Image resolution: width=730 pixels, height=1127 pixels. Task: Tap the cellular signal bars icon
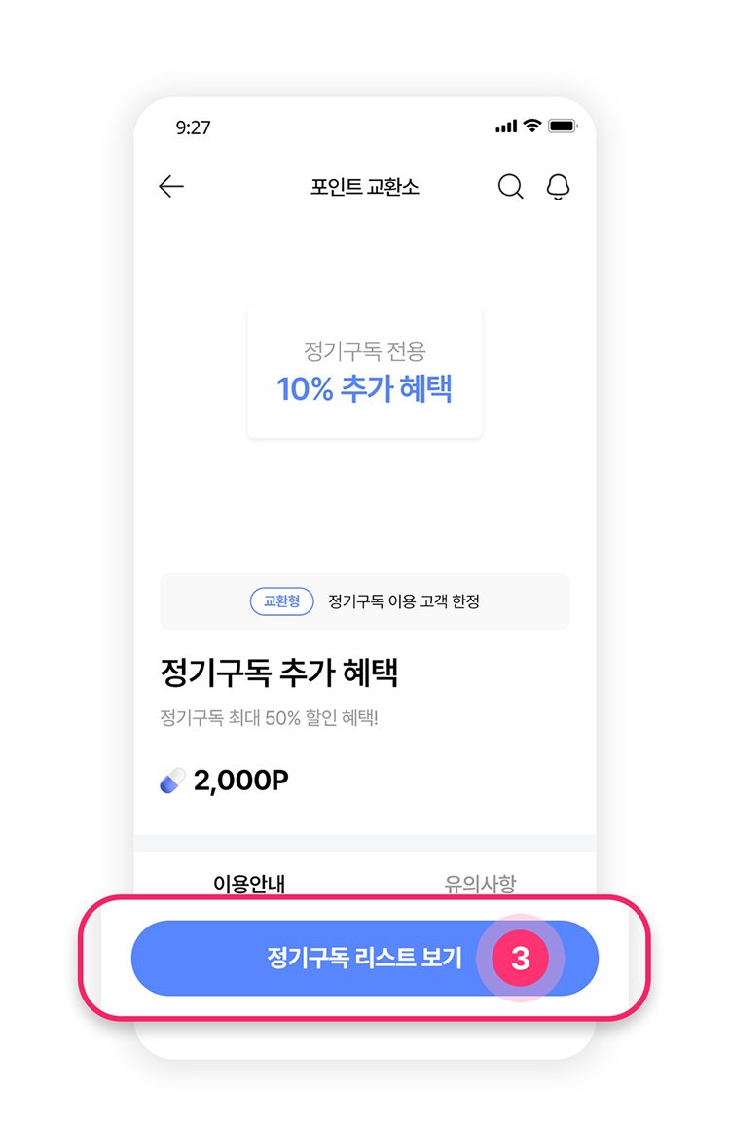[x=506, y=127]
